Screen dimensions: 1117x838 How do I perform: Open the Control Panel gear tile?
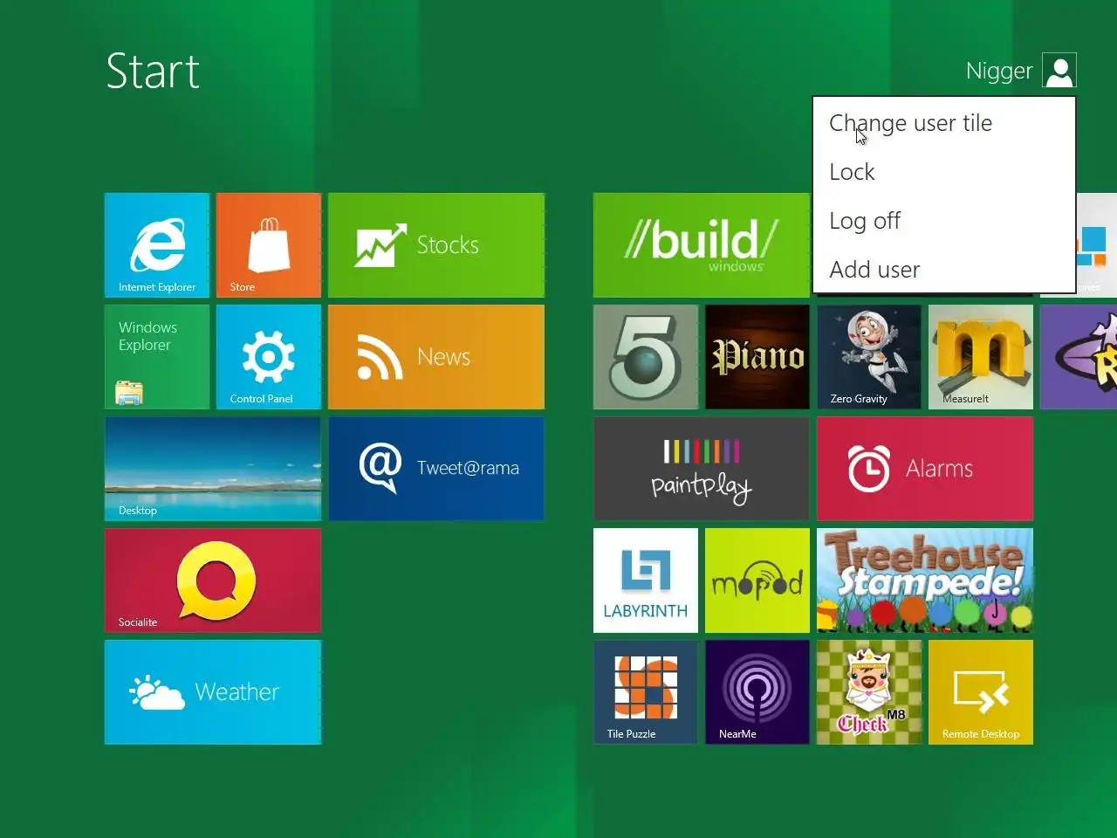(x=269, y=357)
